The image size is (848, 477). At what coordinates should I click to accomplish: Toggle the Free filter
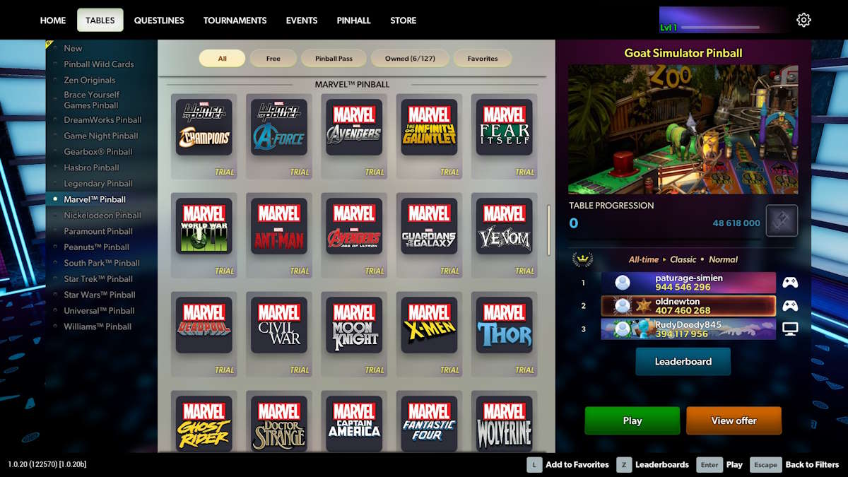273,59
